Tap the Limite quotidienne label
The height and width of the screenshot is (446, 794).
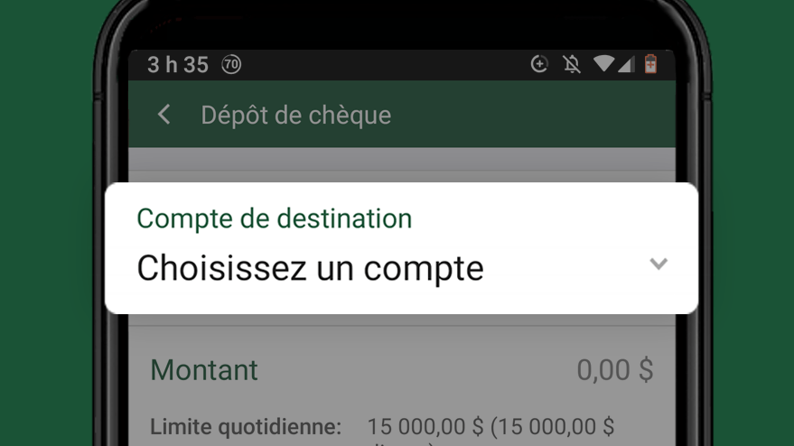pyautogui.click(x=246, y=427)
